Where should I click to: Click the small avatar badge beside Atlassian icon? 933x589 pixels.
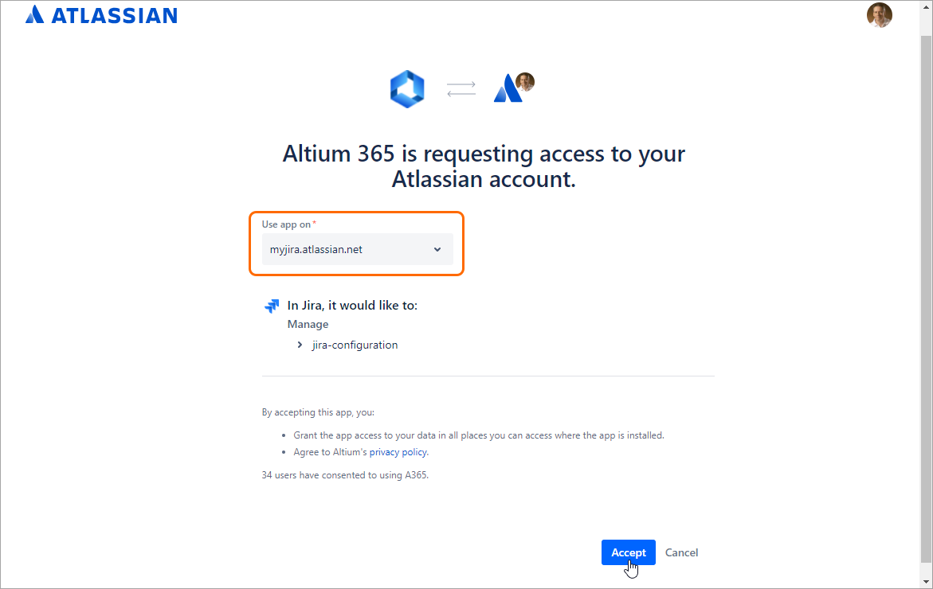click(x=525, y=81)
